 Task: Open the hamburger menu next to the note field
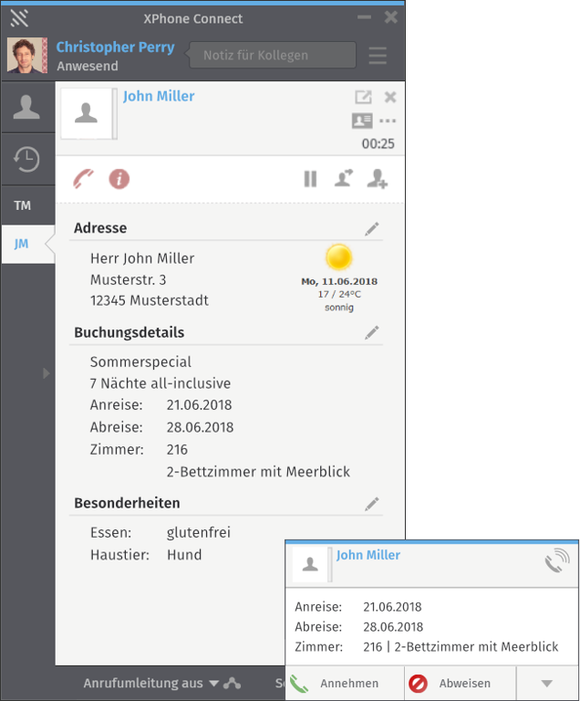(x=378, y=56)
